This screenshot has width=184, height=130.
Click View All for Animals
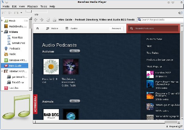pos(75,101)
